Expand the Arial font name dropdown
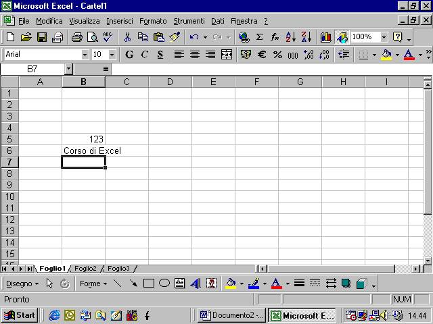Image resolution: width=433 pixels, height=324 pixels. coord(85,55)
